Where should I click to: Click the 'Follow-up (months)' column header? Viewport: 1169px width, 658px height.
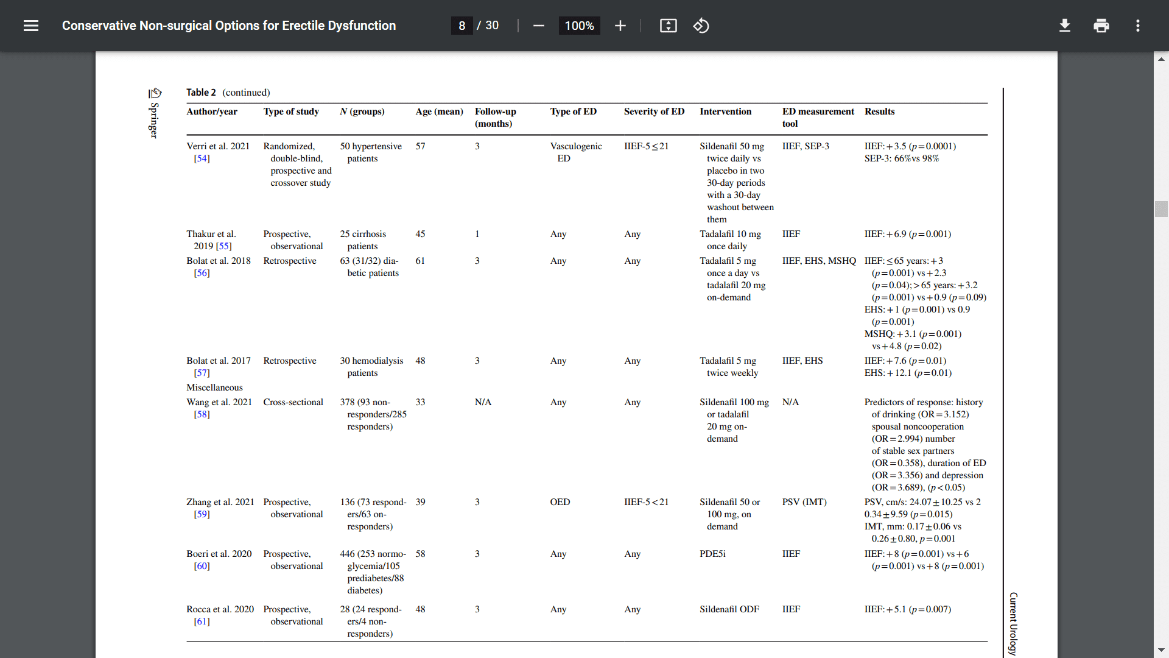click(495, 118)
